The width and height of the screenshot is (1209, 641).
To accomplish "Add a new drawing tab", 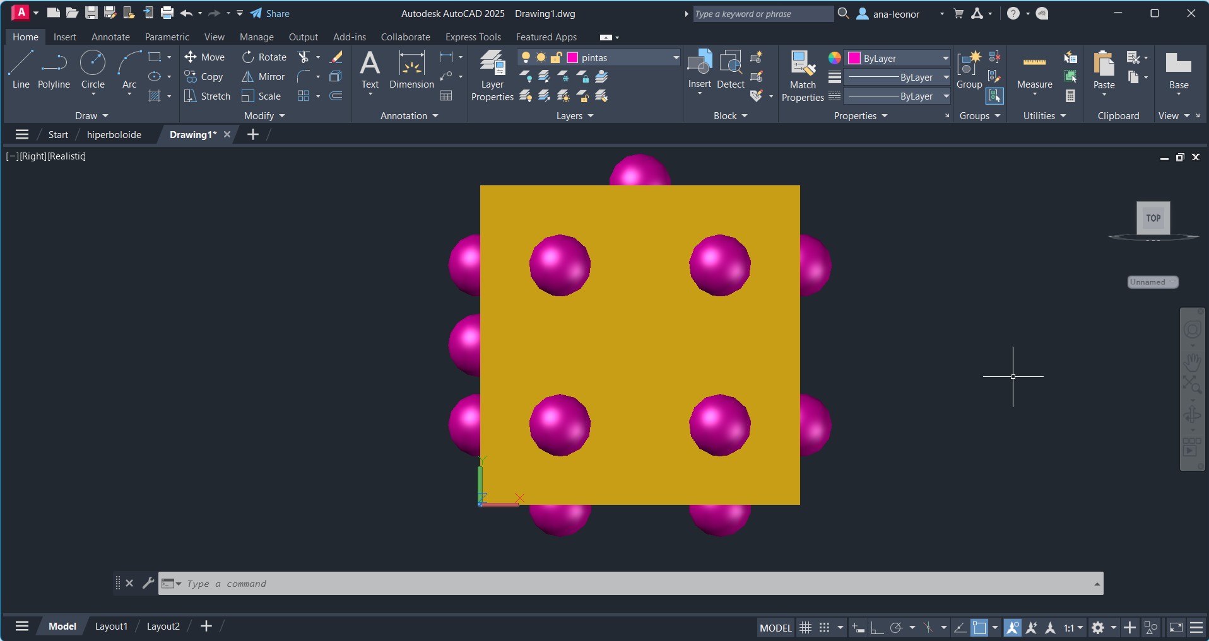I will click(x=253, y=134).
